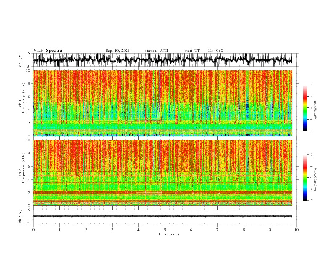Click the VLF Spectra title text
This screenshot has height=258, width=334.
pos(48,51)
